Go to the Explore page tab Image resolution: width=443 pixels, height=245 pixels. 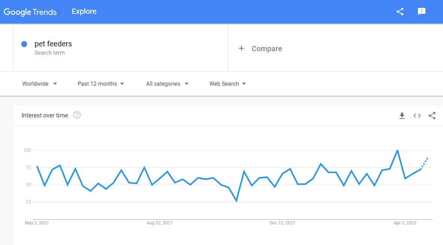tap(84, 11)
